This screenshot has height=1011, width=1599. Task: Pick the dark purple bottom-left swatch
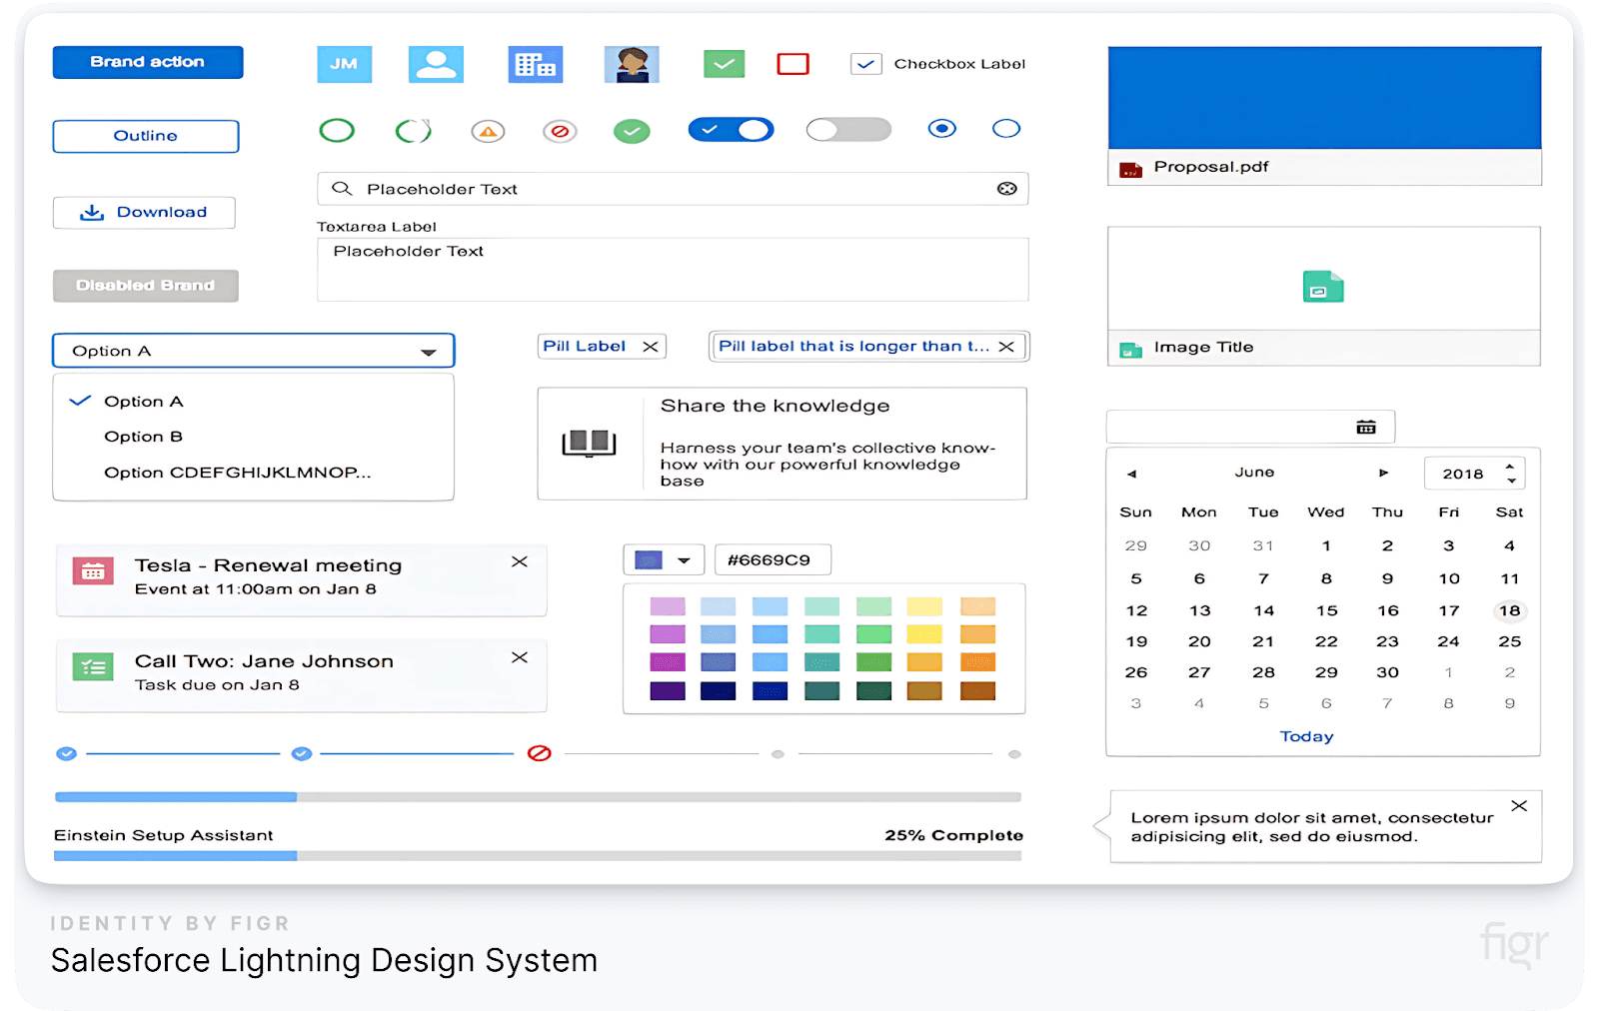668,690
